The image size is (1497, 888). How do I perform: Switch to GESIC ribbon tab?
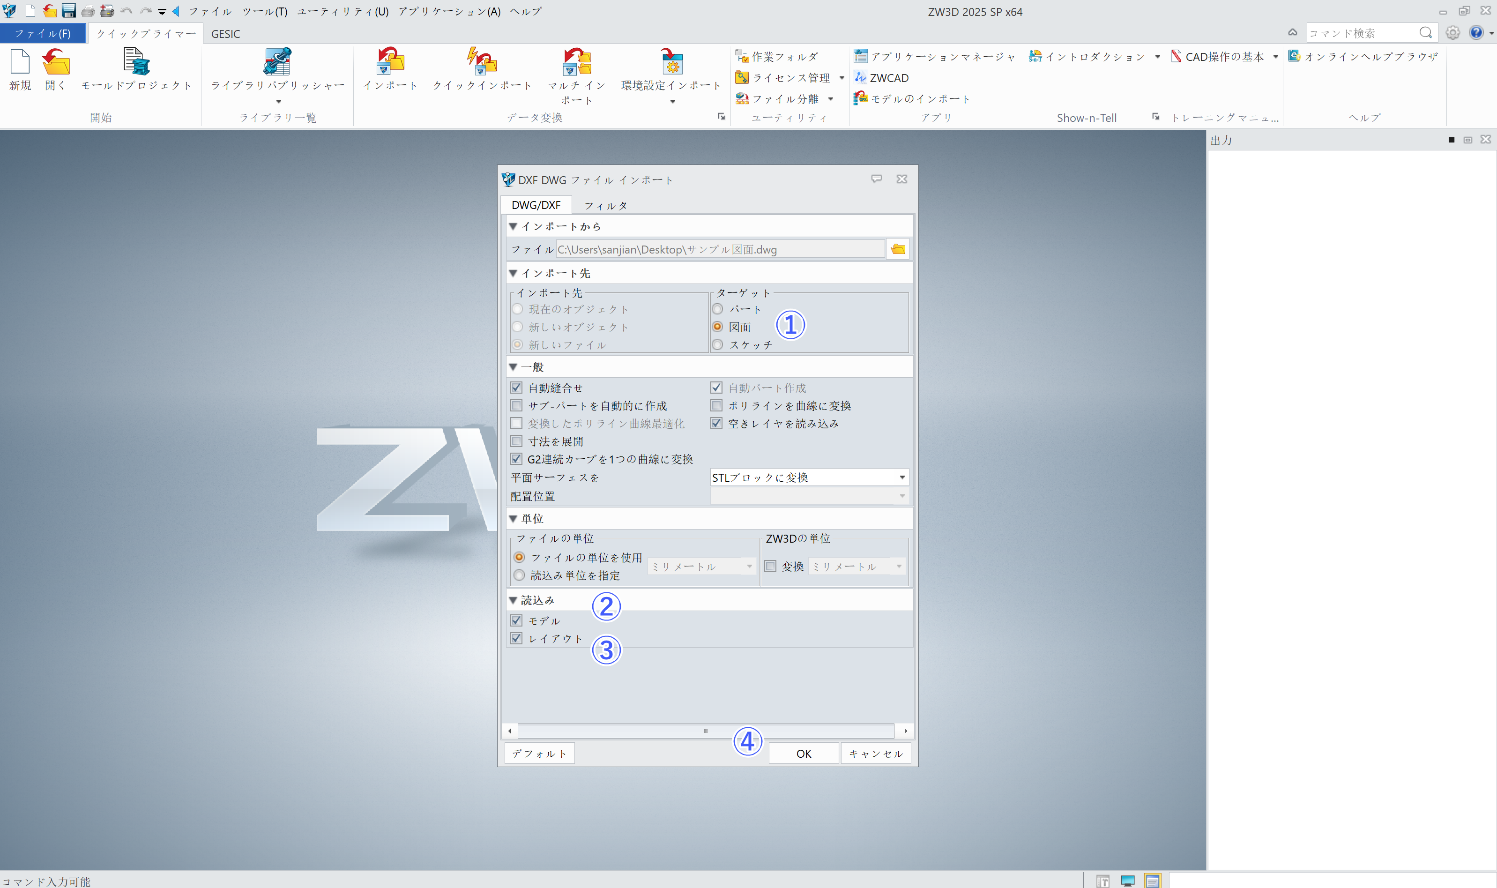225,34
